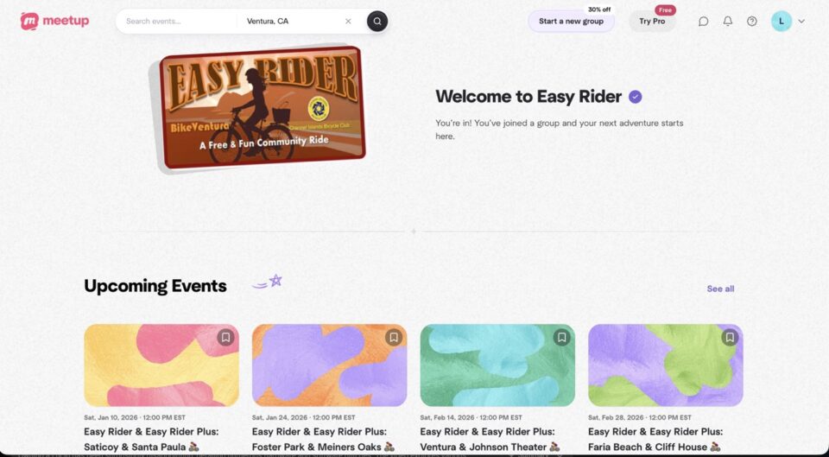Viewport: 829px width, 457px height.
Task: Clear the Ventura, CA location field
Action: click(348, 21)
